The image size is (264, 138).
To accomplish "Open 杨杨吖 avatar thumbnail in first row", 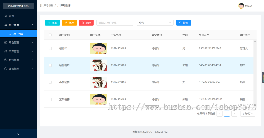I will 98,48.
